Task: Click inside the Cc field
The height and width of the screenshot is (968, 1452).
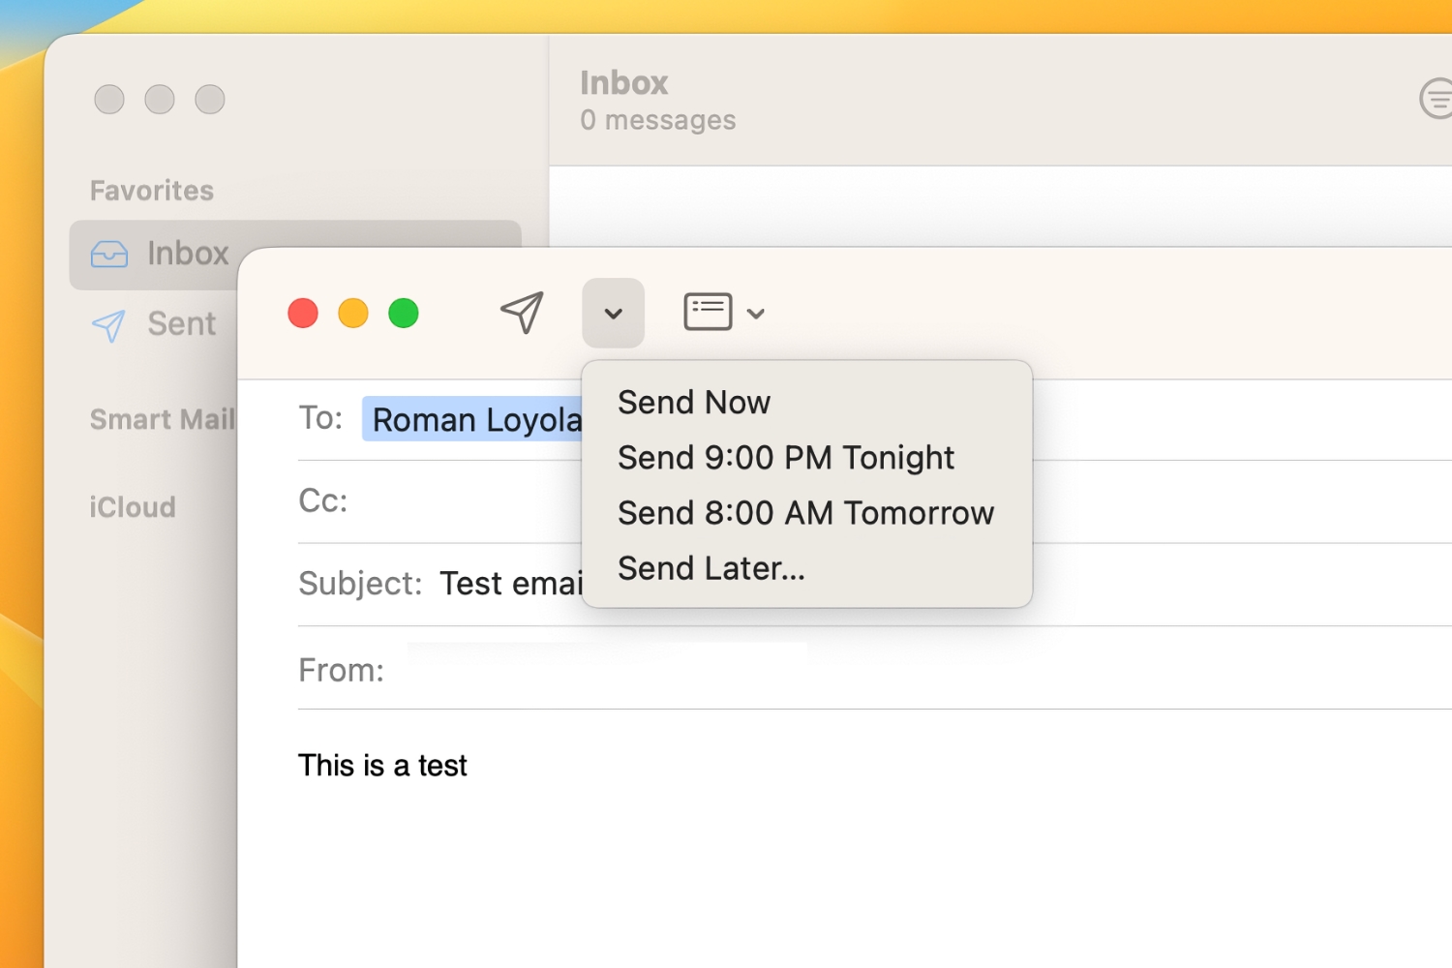Action: (484, 500)
